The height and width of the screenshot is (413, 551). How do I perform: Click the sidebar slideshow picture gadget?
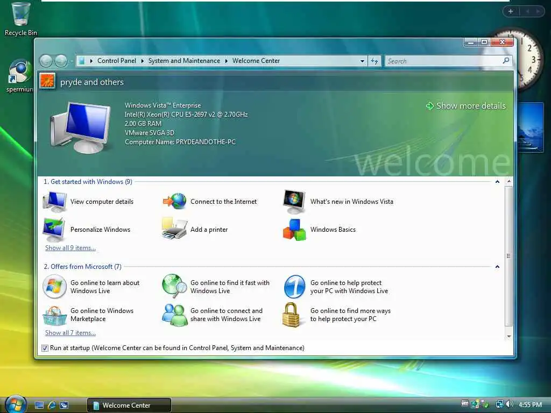tap(530, 127)
